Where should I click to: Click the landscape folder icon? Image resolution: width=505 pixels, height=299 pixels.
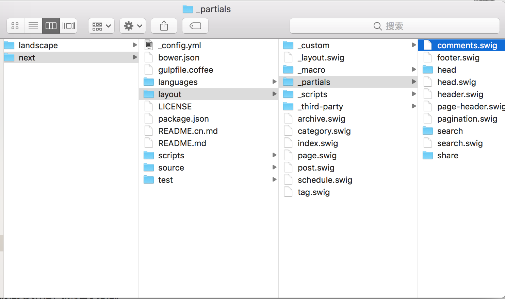(x=9, y=45)
